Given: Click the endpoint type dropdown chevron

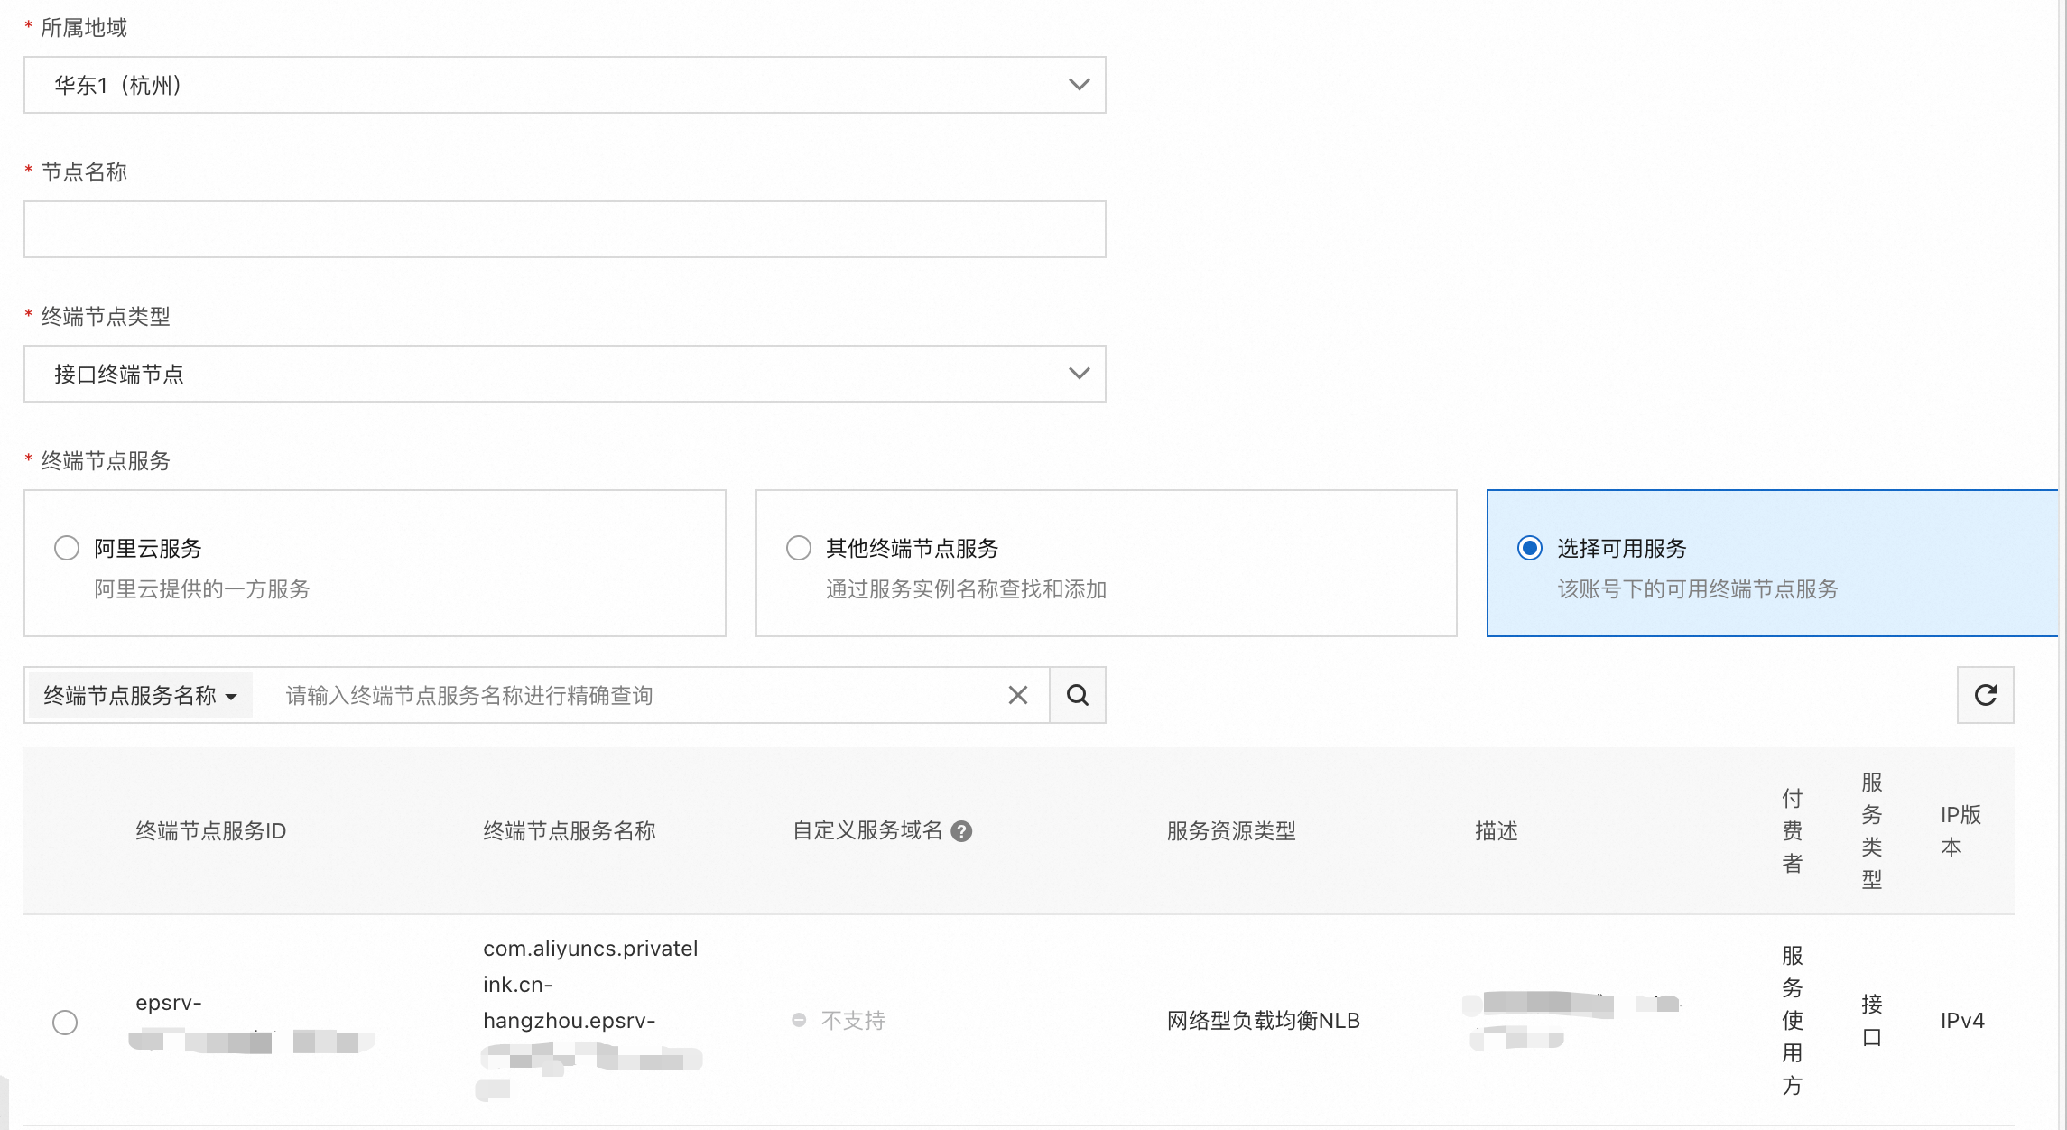Looking at the screenshot, I should (x=1079, y=374).
